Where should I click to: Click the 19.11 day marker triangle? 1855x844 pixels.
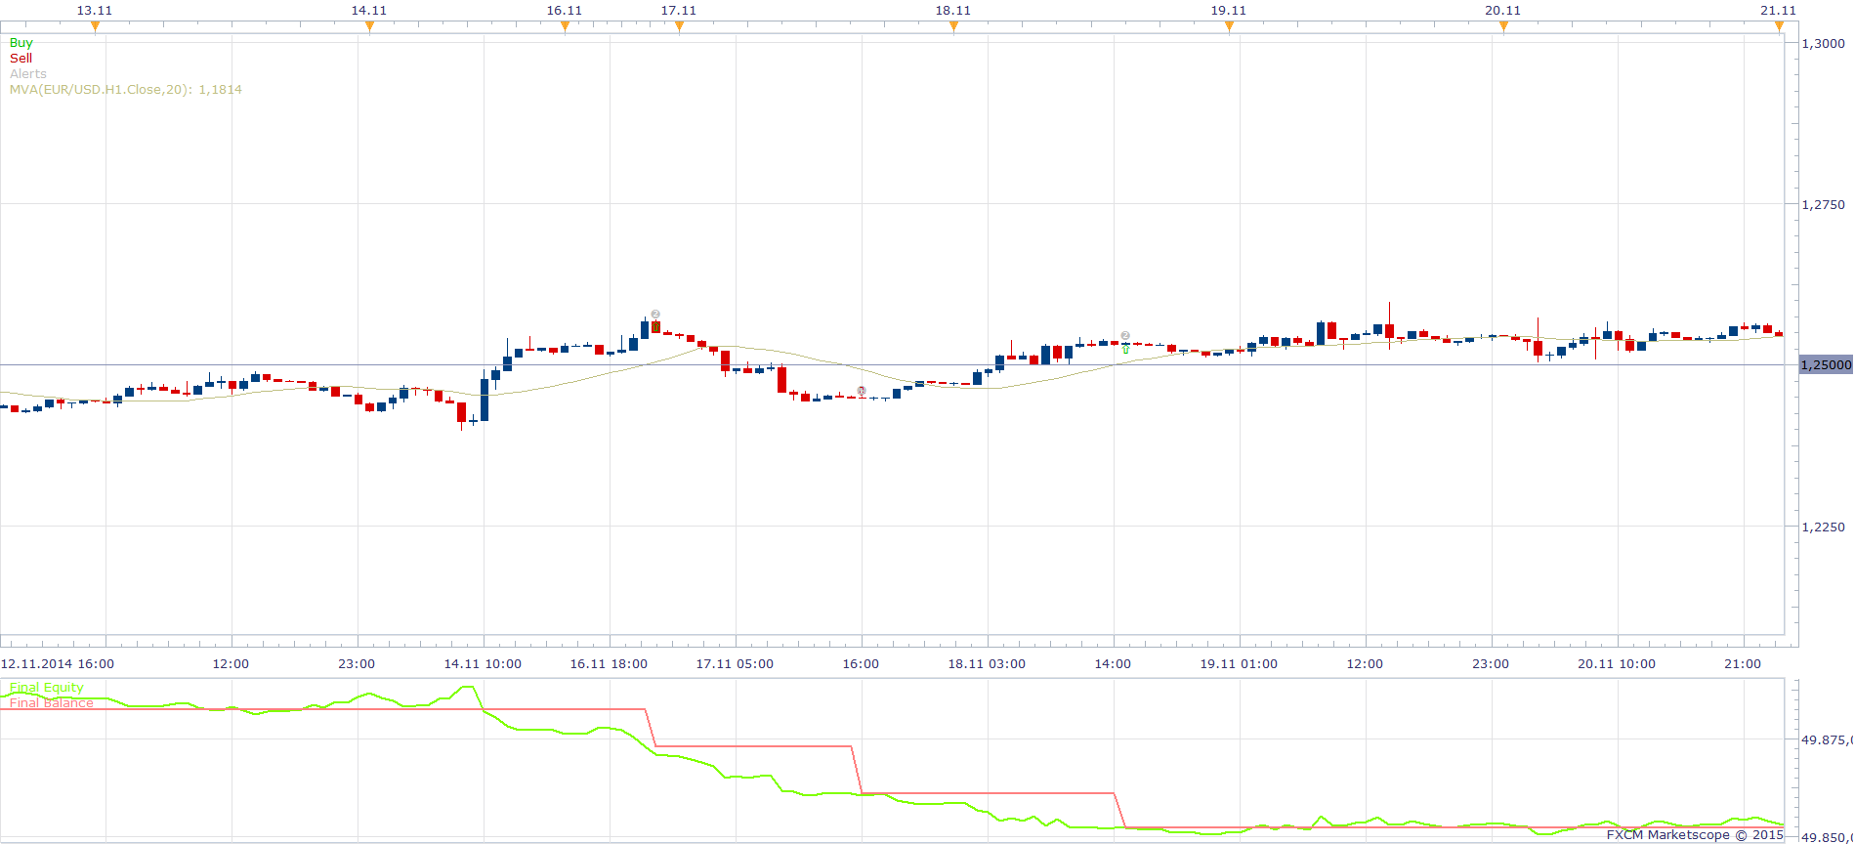click(x=1229, y=26)
